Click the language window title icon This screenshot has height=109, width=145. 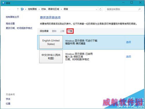pyautogui.click(x=3, y=3)
